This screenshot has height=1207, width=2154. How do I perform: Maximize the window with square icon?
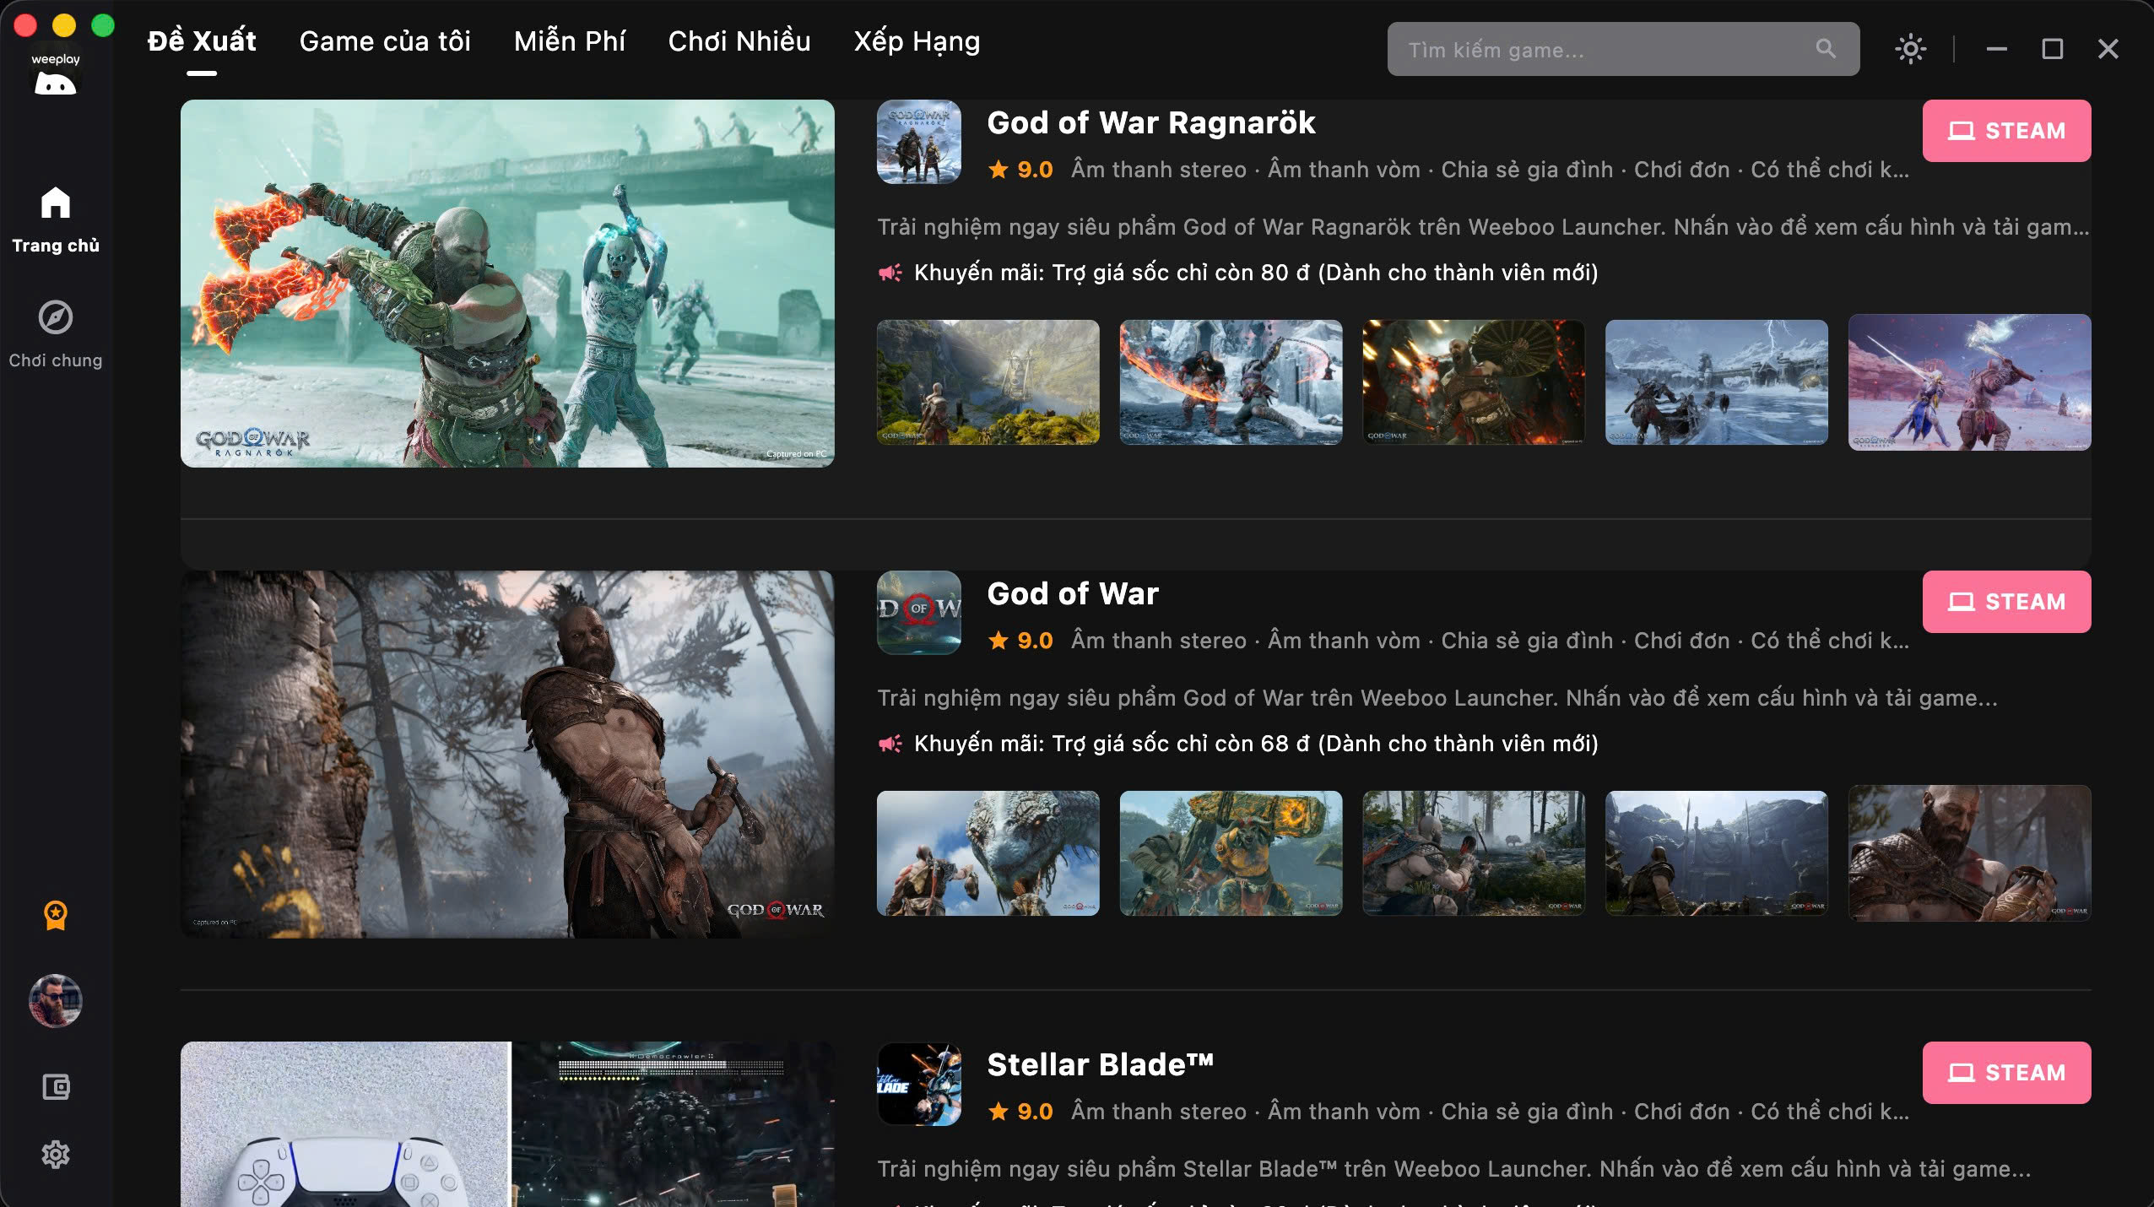click(x=2053, y=49)
